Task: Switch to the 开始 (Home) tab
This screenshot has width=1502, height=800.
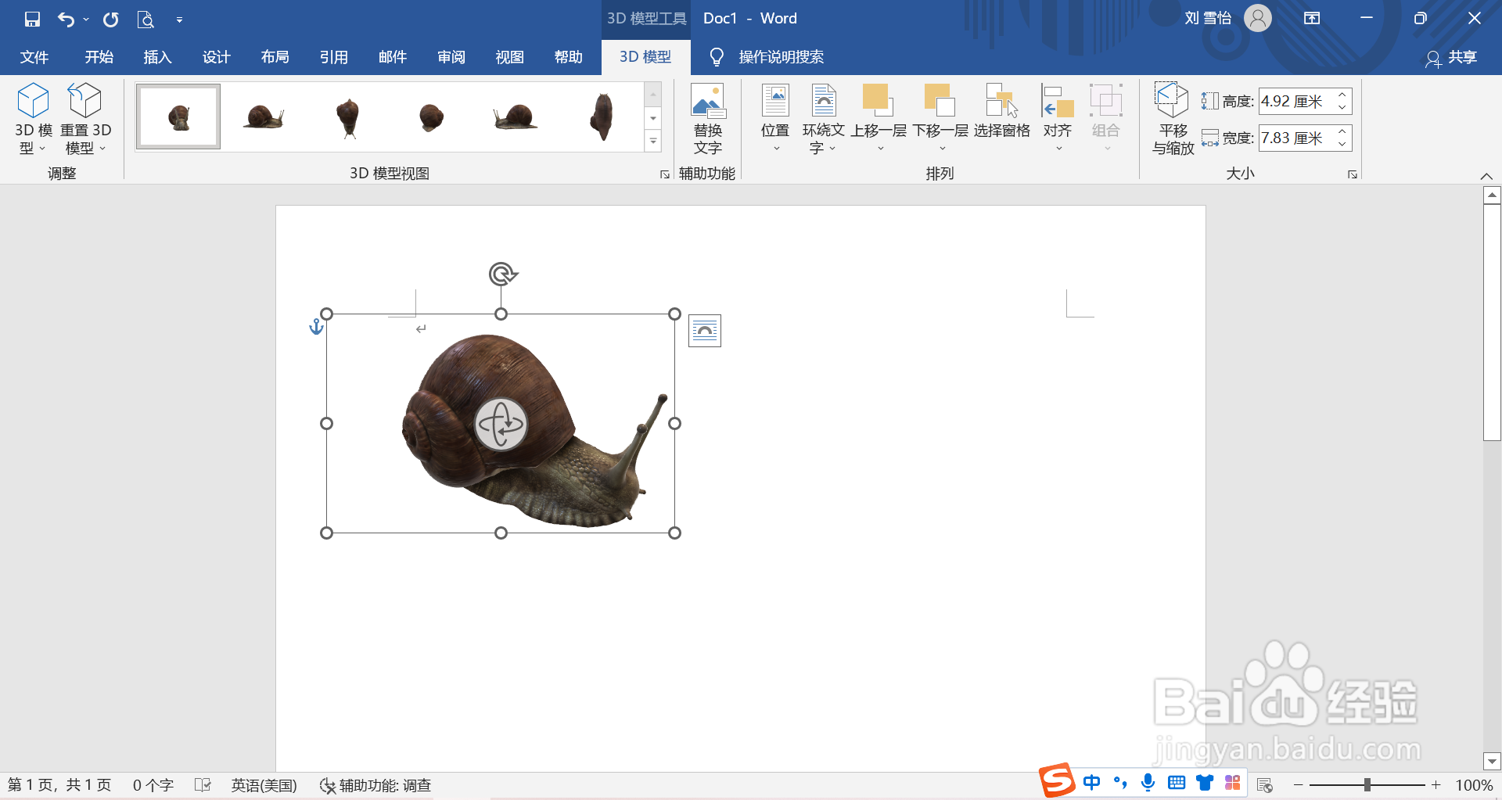Action: (99, 57)
